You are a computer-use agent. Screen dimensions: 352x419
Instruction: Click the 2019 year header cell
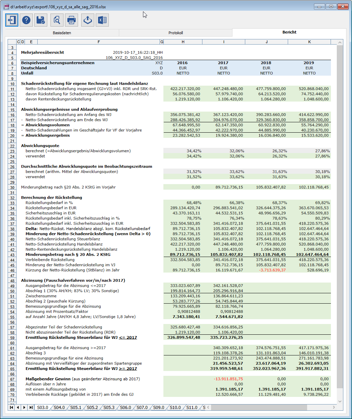(x=309, y=63)
